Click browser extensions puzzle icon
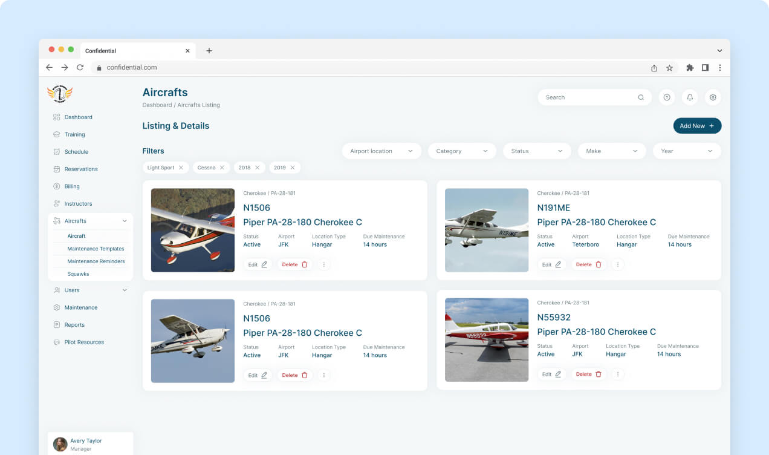 (x=690, y=68)
